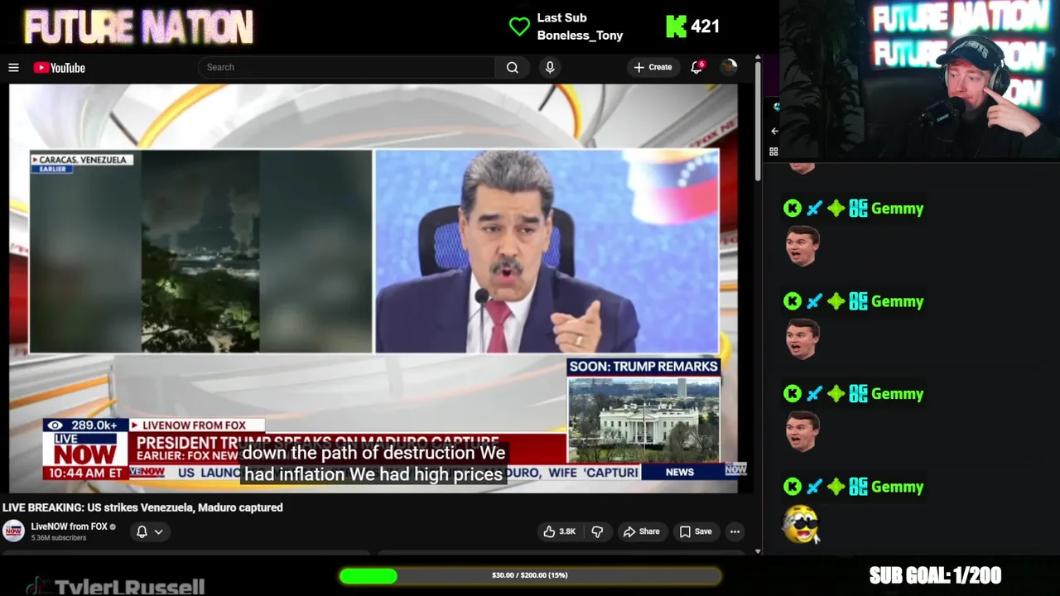Click the Last Sub name Boneless_Tony

tap(580, 36)
